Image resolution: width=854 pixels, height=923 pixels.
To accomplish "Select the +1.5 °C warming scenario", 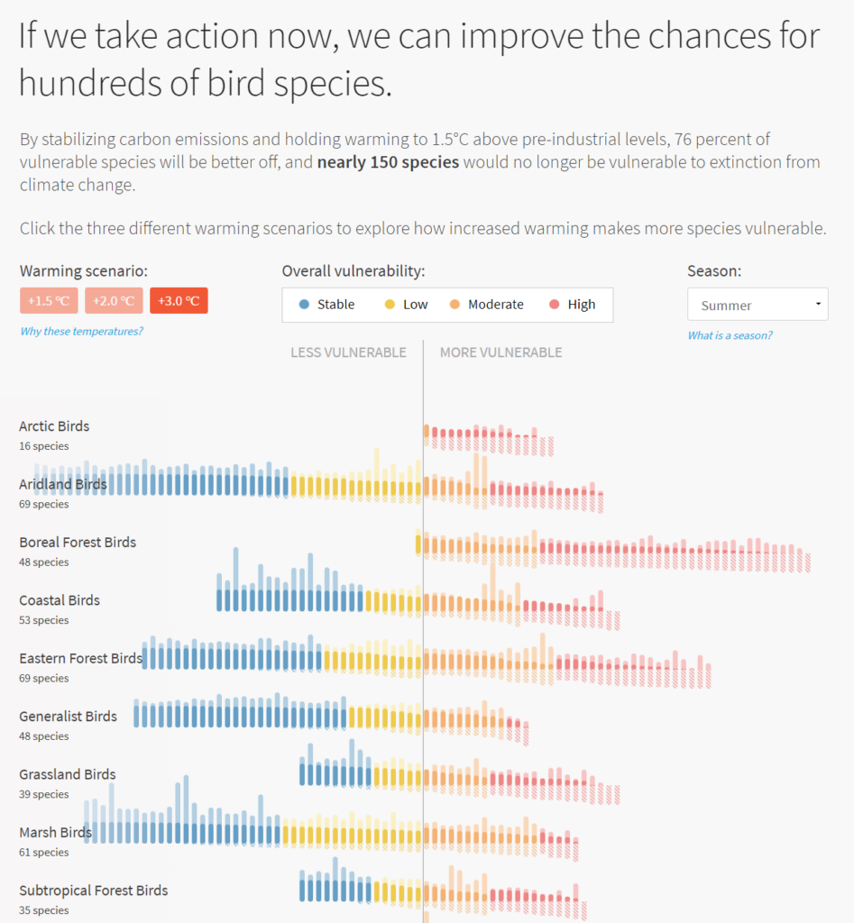I will tap(49, 301).
